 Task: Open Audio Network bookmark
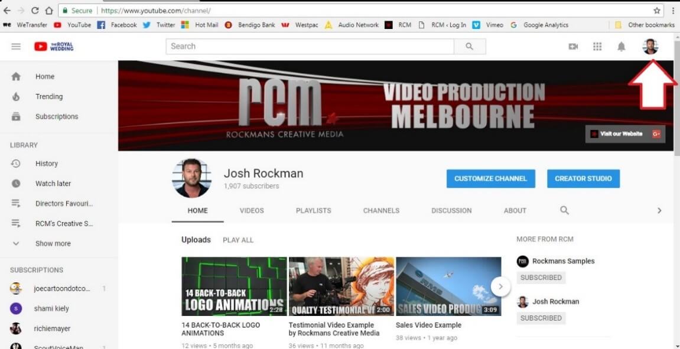[352, 25]
